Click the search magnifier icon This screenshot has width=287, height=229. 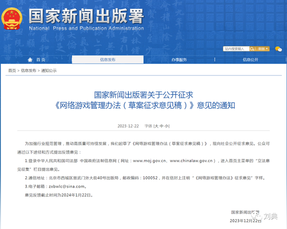(x=252, y=49)
